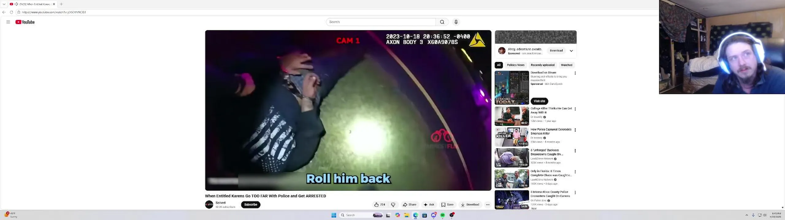This screenshot has height=220, width=785.
Task: Open options for Only in Florida video
Action: [575, 172]
